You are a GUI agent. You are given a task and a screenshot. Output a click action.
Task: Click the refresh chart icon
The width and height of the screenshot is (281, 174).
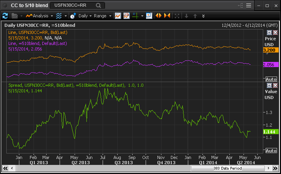pos(5,16)
